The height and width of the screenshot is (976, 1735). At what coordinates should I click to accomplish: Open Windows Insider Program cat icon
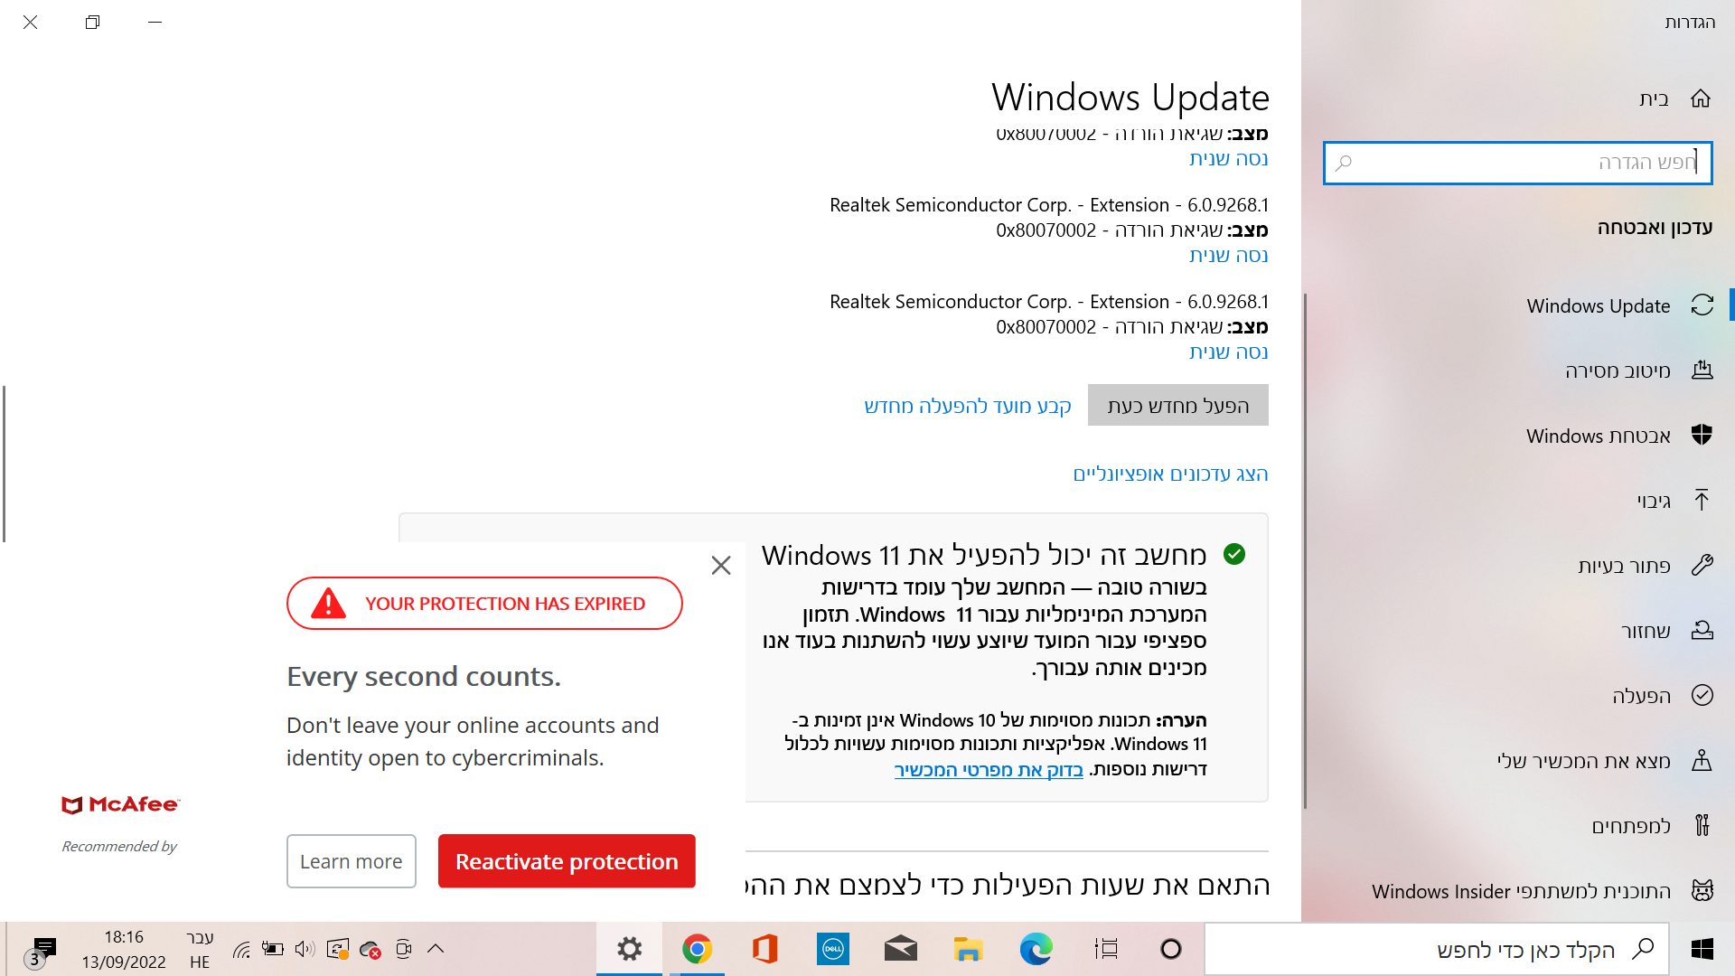(1702, 891)
